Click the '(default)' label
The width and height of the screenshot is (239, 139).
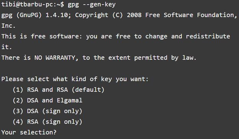88,90
